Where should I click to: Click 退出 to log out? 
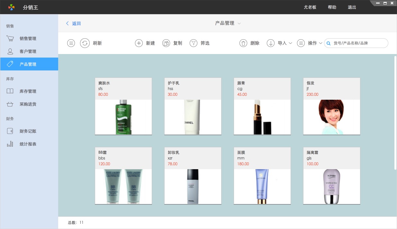click(x=352, y=7)
